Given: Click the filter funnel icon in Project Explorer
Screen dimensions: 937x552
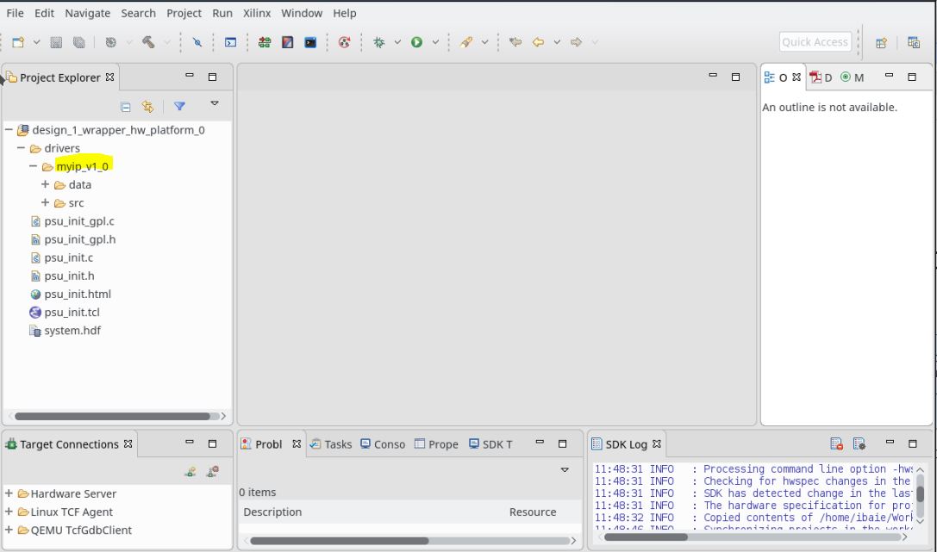Looking at the screenshot, I should [x=179, y=107].
